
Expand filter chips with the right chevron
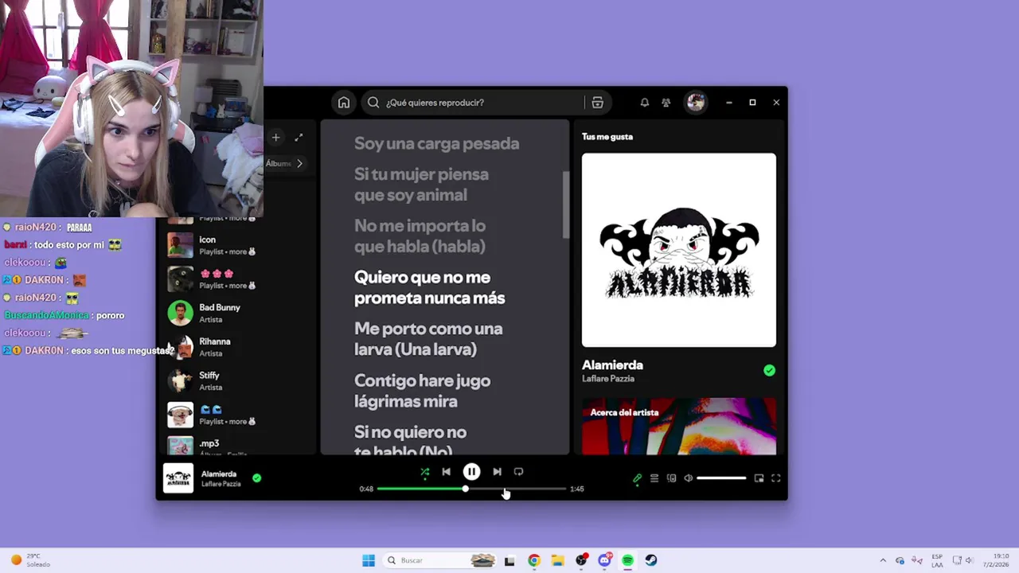click(299, 163)
